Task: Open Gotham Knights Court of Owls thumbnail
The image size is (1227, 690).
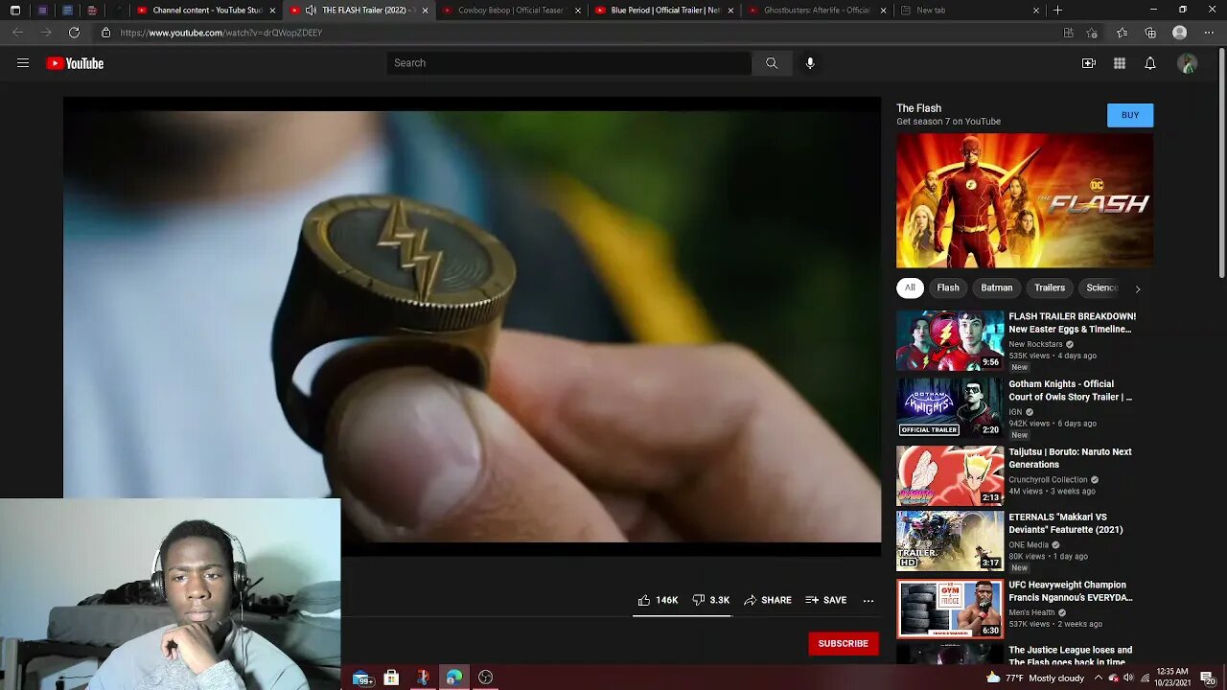Action: coord(950,407)
